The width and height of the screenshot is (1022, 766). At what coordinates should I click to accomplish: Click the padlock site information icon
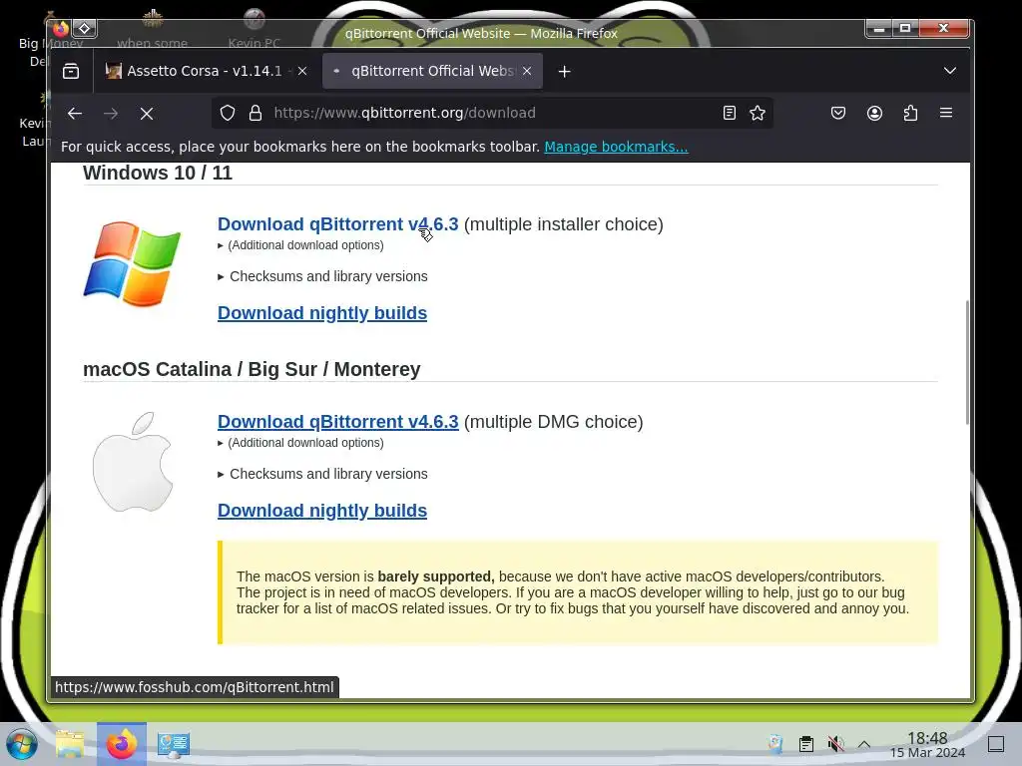(255, 113)
